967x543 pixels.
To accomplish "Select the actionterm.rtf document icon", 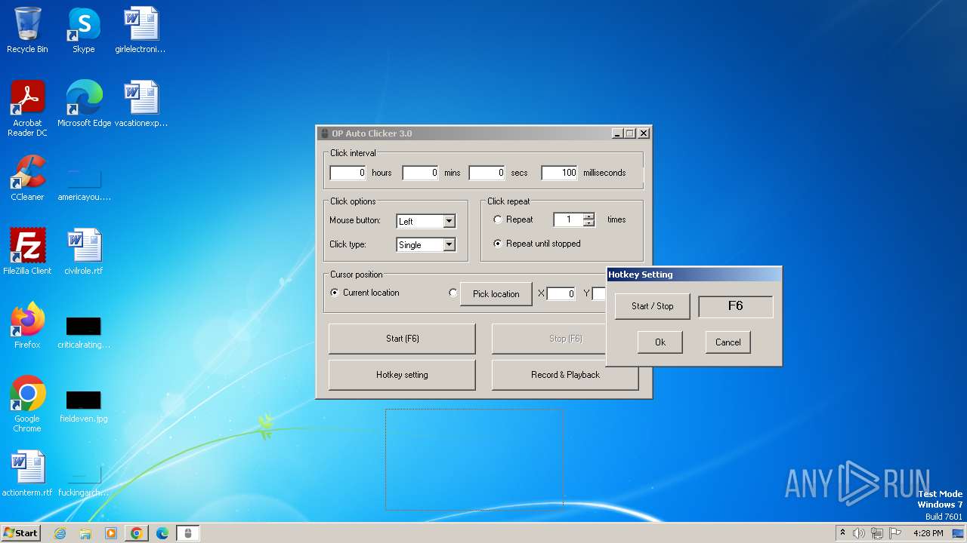I will click(27, 474).
